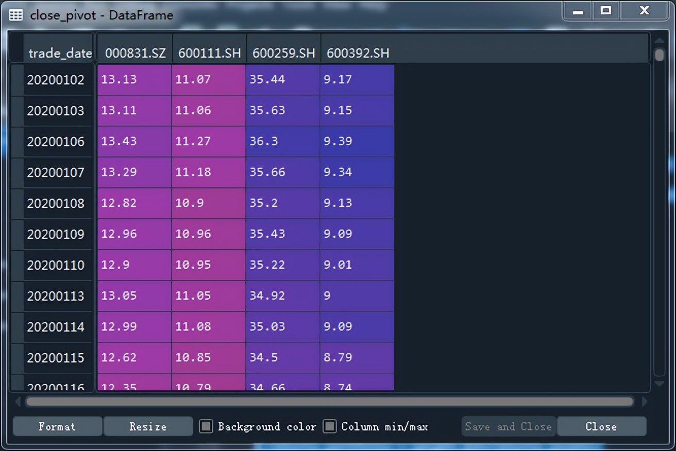Click cell 9.39 in row 20200106
The height and width of the screenshot is (451, 676).
[x=357, y=142]
